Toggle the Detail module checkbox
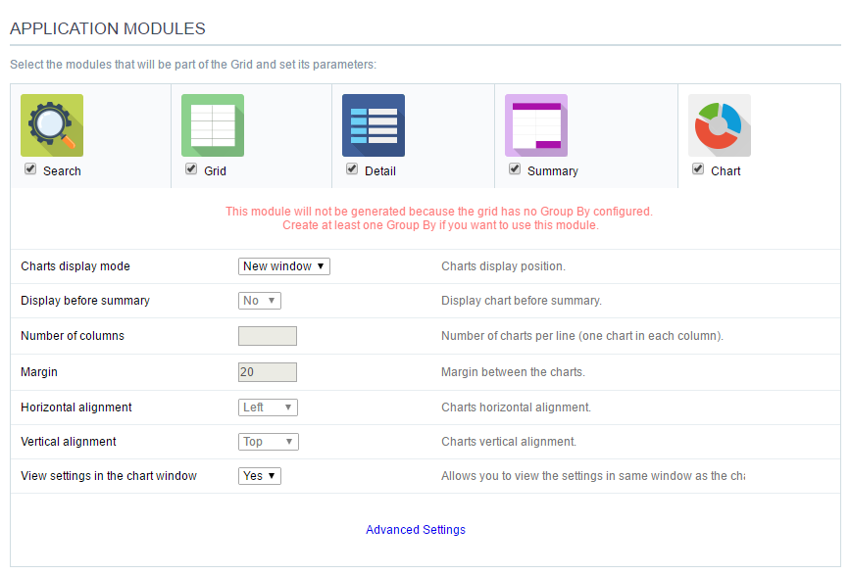 [351, 168]
